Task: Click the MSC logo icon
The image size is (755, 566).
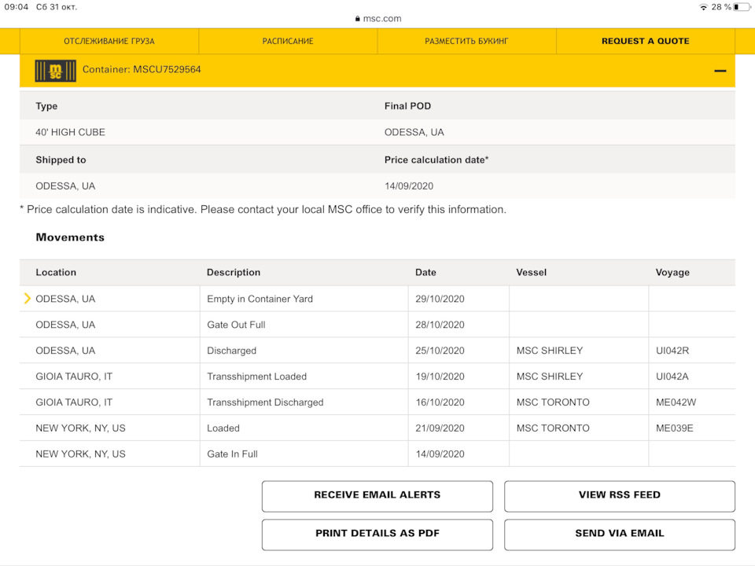Action: pos(55,71)
